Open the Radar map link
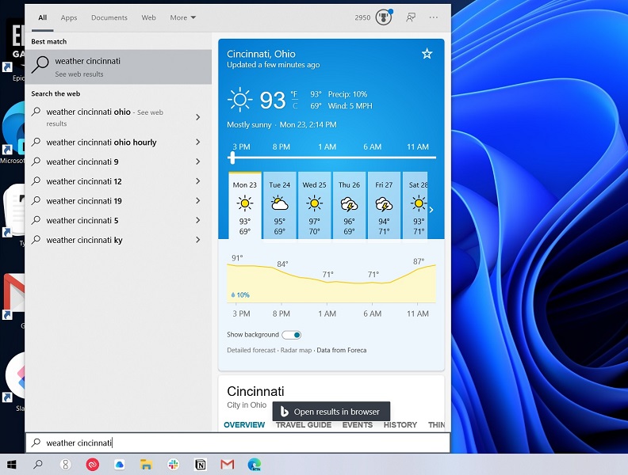628x475 pixels. (x=296, y=350)
